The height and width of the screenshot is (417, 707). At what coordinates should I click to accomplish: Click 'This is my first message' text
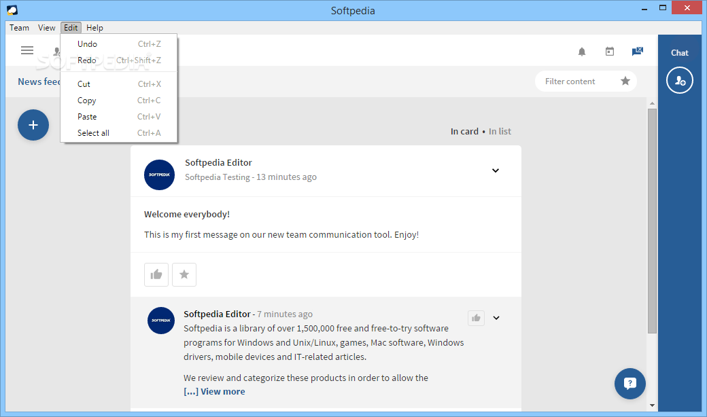pyautogui.click(x=281, y=234)
